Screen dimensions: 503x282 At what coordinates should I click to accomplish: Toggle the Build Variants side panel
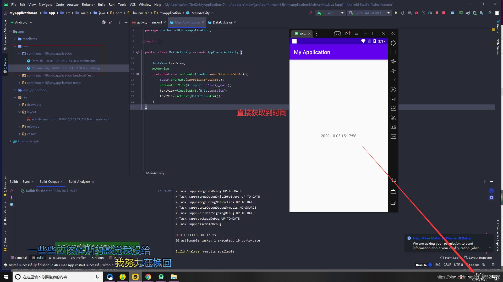coord(5,213)
